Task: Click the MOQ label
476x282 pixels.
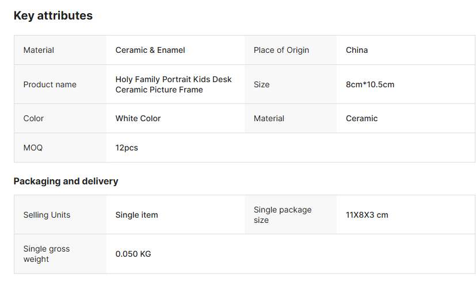Action: [x=33, y=148]
